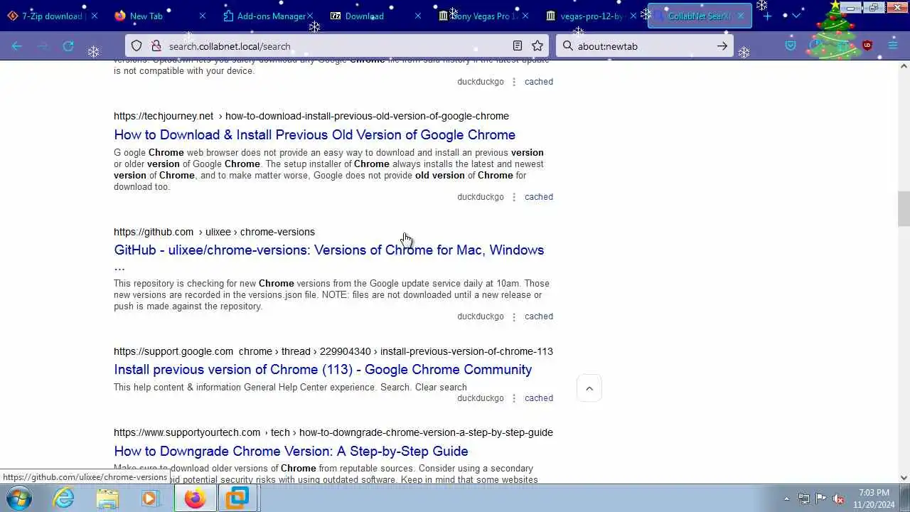The image size is (910, 512).
Task: Open the How to Downgrade Chrome Version result
Action: 291,451
